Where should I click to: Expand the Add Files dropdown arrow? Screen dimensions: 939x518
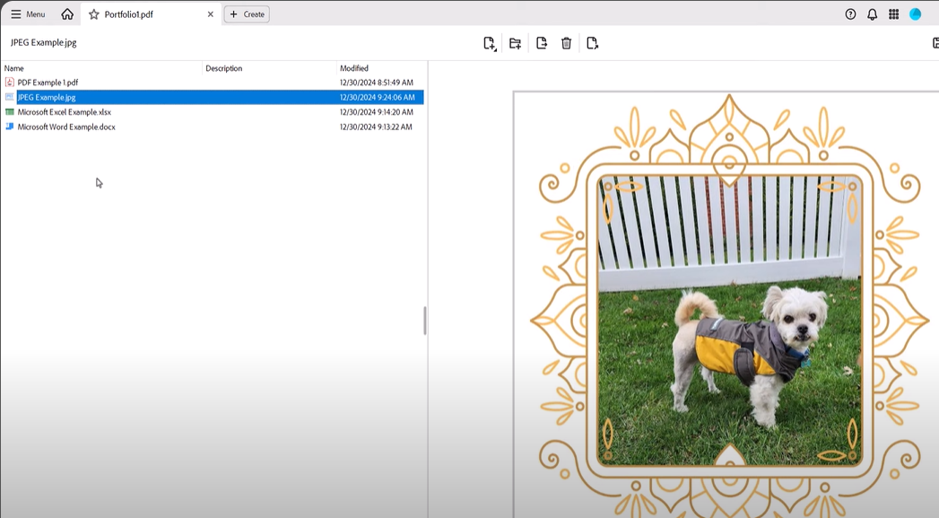tap(496, 48)
